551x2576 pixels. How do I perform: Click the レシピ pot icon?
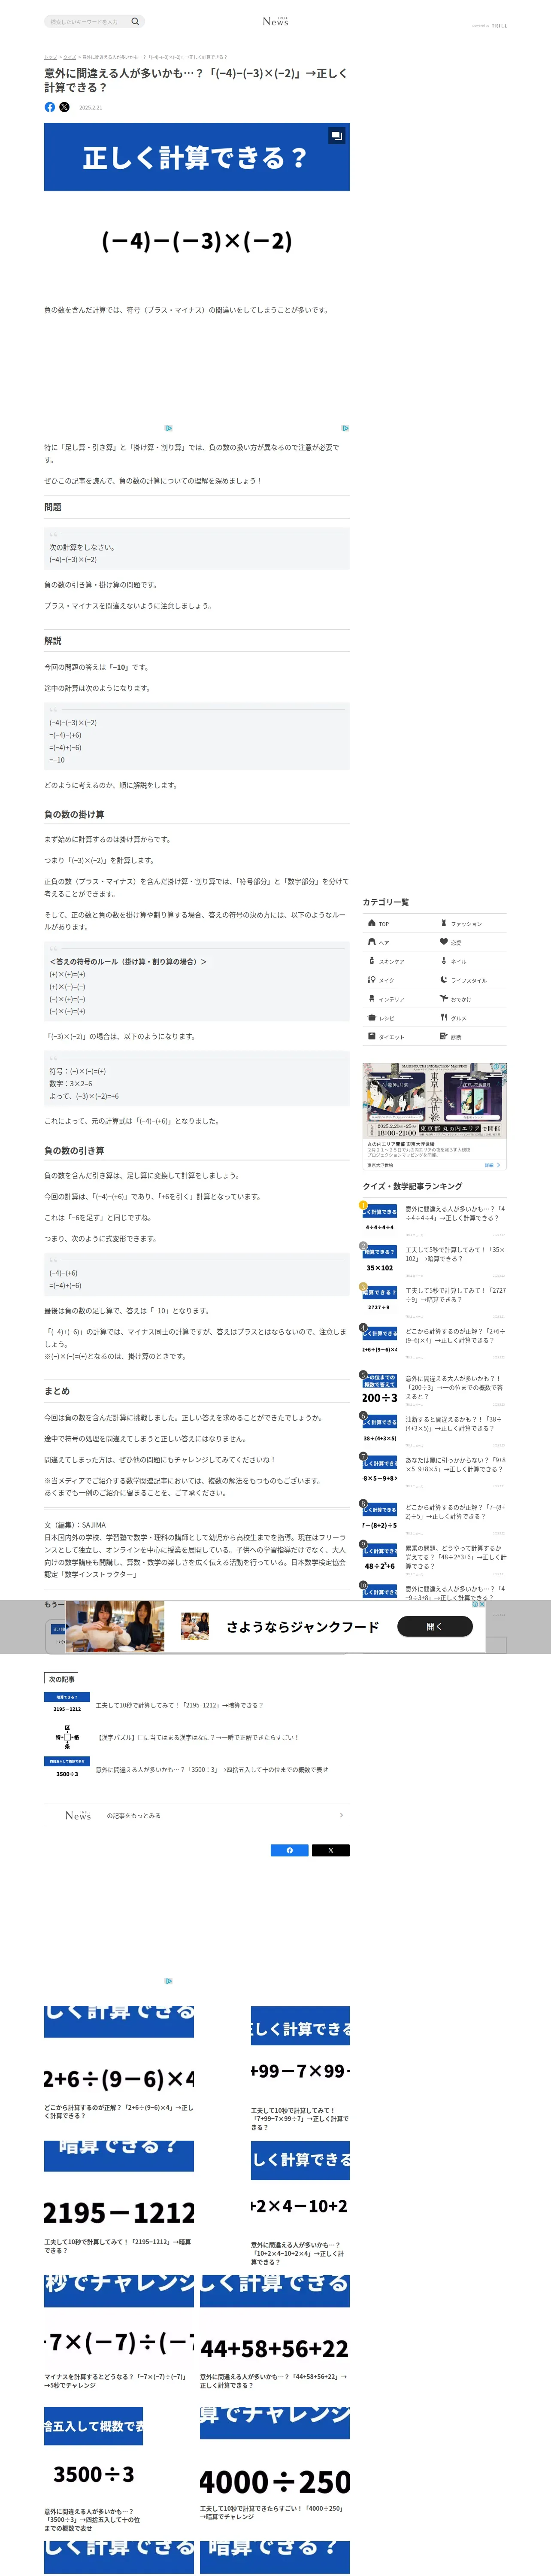[371, 1017]
